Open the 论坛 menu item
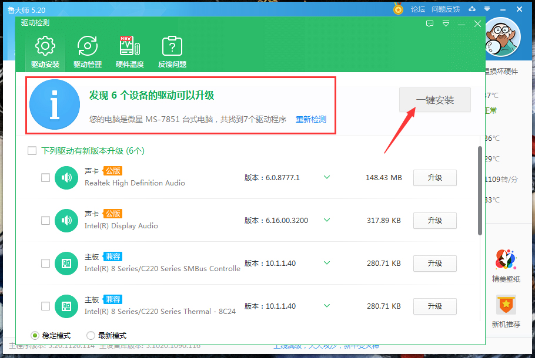Image resolution: width=535 pixels, height=358 pixels. click(419, 9)
